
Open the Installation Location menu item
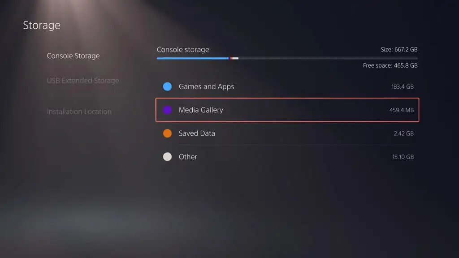point(79,112)
